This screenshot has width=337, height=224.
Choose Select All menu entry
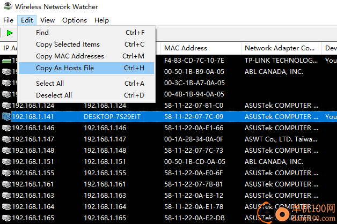(x=86, y=84)
